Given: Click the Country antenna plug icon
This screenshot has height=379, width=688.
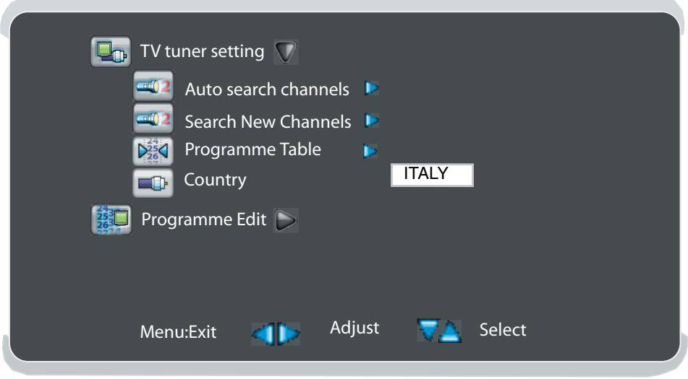Looking at the screenshot, I should (x=153, y=183).
